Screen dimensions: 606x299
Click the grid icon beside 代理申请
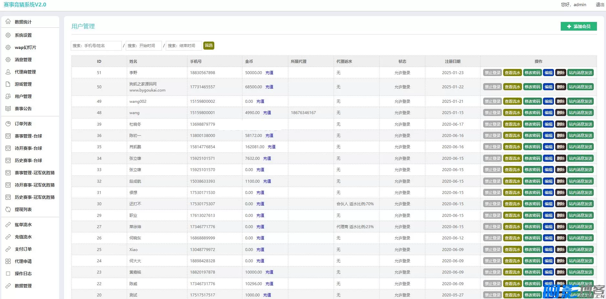click(8, 261)
